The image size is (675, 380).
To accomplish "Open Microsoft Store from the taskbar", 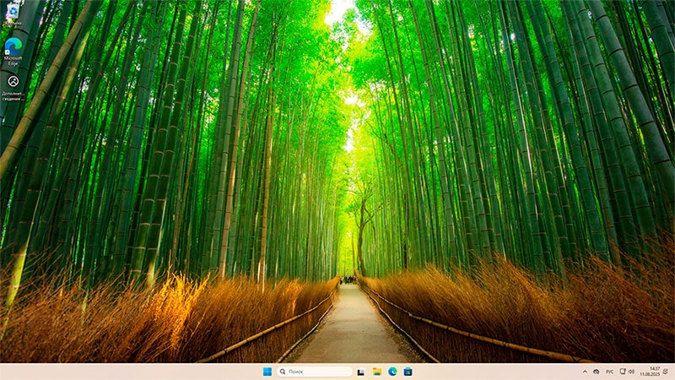I will [x=408, y=372].
